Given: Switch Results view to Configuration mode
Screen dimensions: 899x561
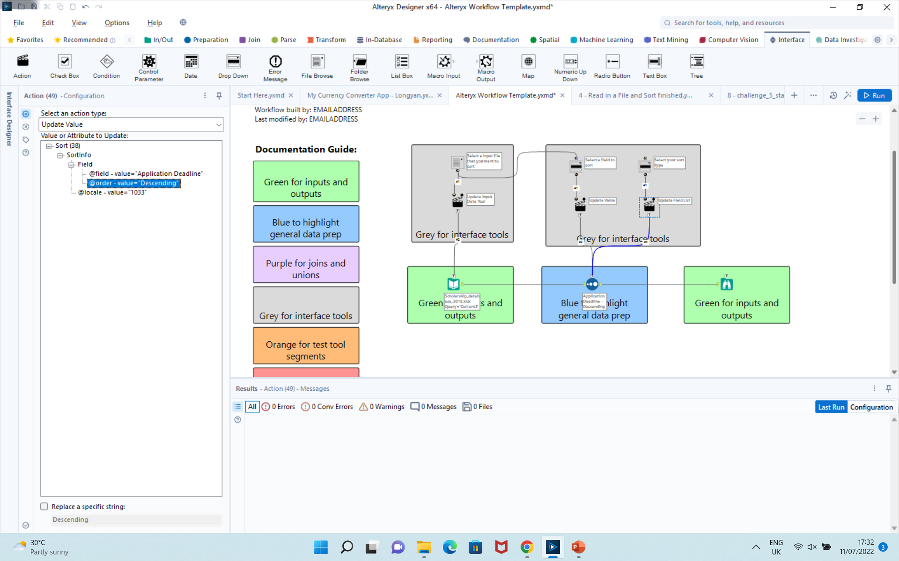Looking at the screenshot, I should (x=871, y=407).
